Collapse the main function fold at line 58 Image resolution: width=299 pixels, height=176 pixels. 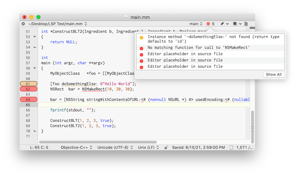click(35, 68)
